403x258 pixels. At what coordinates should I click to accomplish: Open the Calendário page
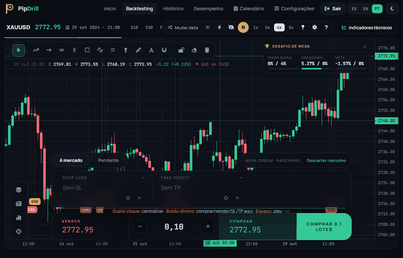(249, 9)
